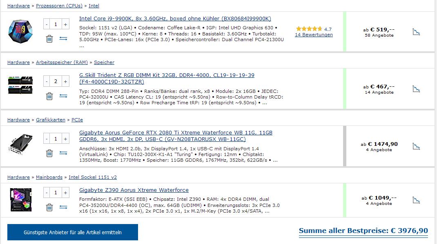The height and width of the screenshot is (244, 437).
Task: Increase quantity of Gigabyte Z390 Aorus mainboard
Action: pyautogui.click(x=65, y=193)
